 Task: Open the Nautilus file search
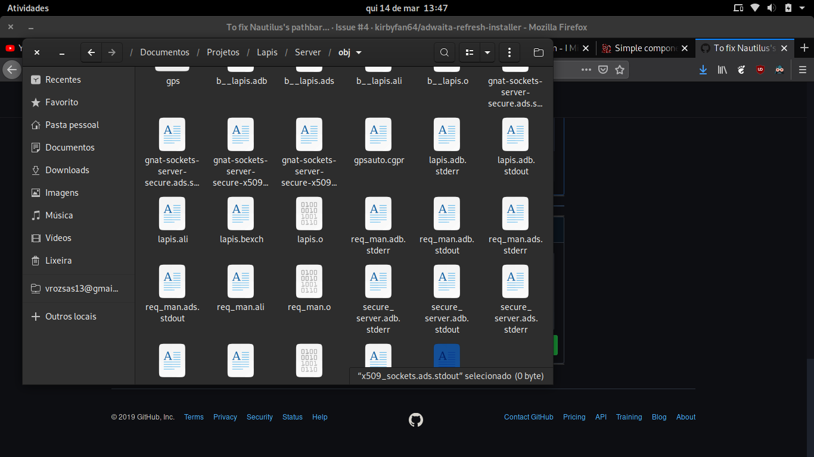tap(444, 52)
